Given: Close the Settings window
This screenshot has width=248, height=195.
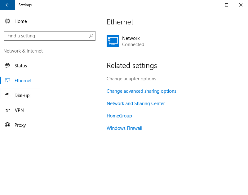Looking at the screenshot, I should (x=241, y=5).
